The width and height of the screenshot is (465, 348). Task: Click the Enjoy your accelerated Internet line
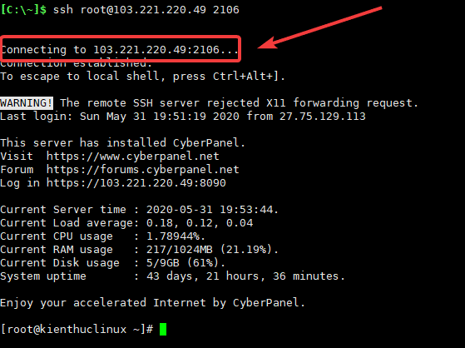point(152,303)
